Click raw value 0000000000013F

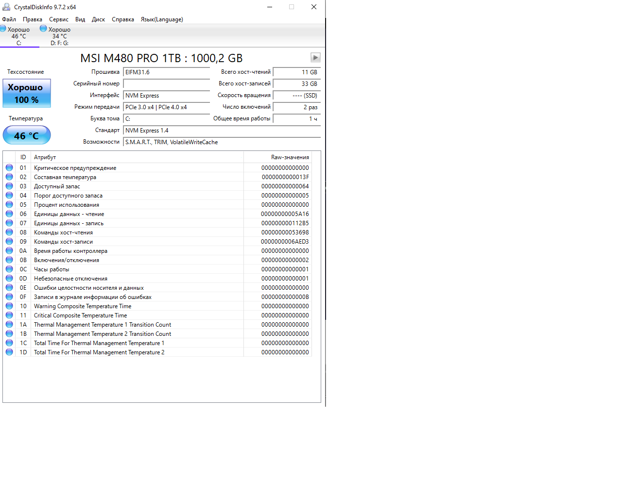point(285,177)
